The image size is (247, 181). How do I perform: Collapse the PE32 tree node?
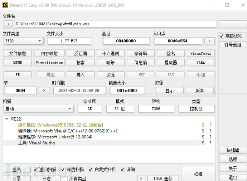click(6, 119)
